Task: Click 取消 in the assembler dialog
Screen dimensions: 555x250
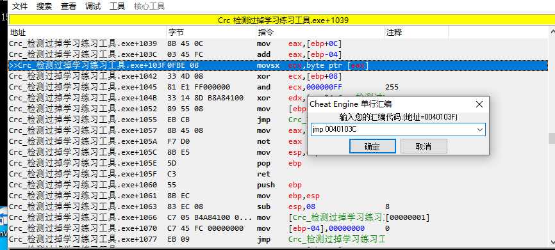Action: 424,146
